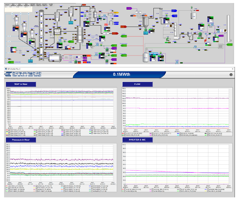Toggle purple series checkbox in Pressure legend

tap(37, 186)
